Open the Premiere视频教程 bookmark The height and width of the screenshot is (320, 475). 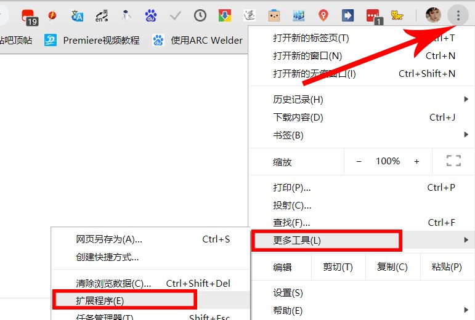[92, 40]
